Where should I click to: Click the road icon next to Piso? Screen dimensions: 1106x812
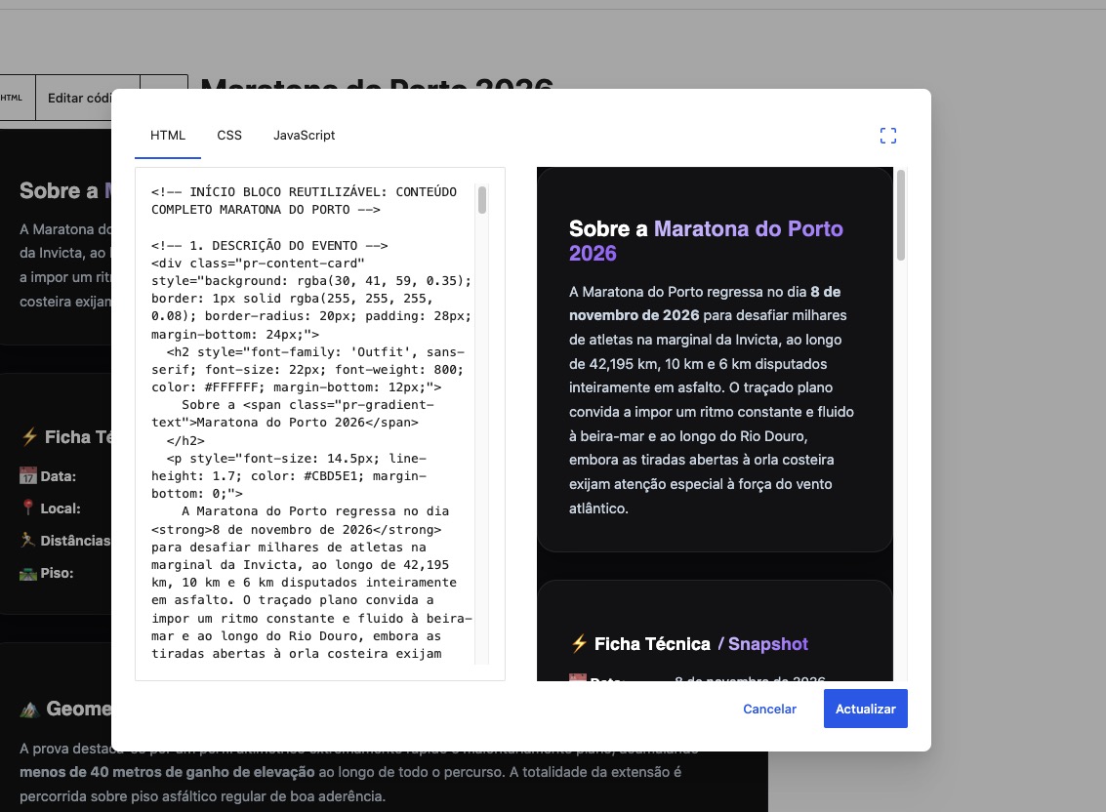[27, 573]
